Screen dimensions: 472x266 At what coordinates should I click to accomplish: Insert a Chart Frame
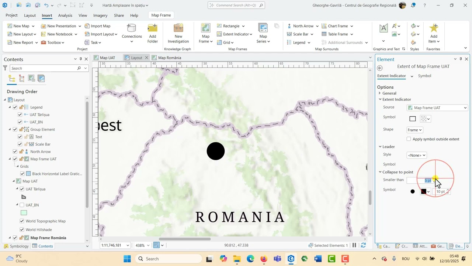click(x=337, y=26)
